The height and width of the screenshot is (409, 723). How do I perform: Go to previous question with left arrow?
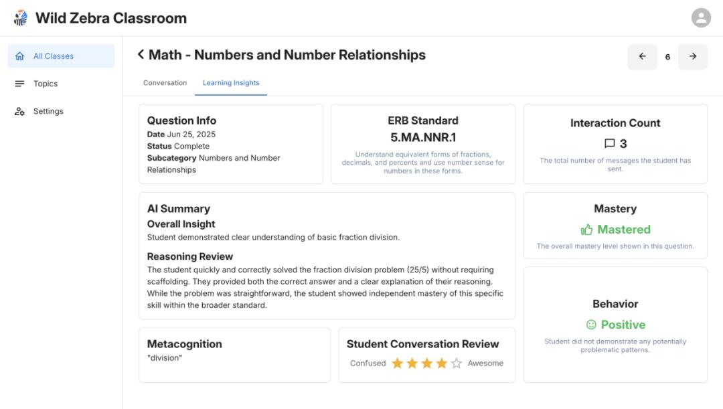642,57
